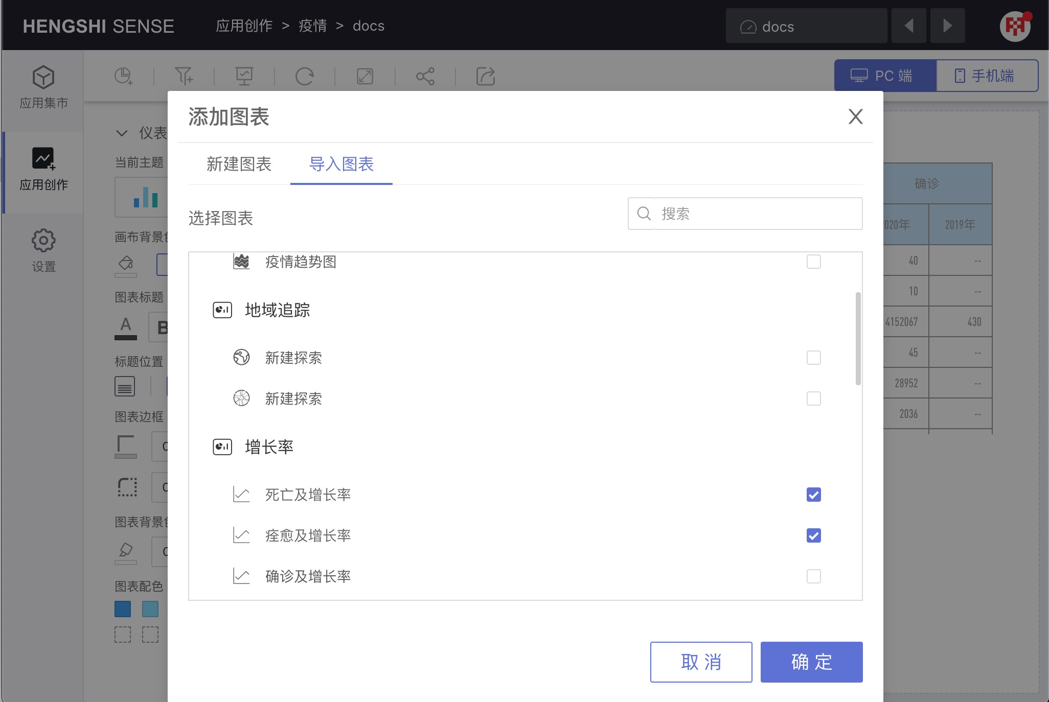Screen dimensions: 1049x702
Task: Open 应用集市 in the sidebar
Action: (x=43, y=87)
